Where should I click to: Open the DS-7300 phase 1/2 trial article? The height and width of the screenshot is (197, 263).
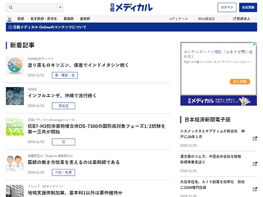click(97, 129)
